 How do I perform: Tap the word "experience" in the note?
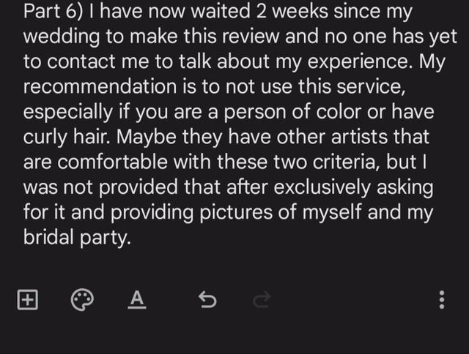(358, 62)
